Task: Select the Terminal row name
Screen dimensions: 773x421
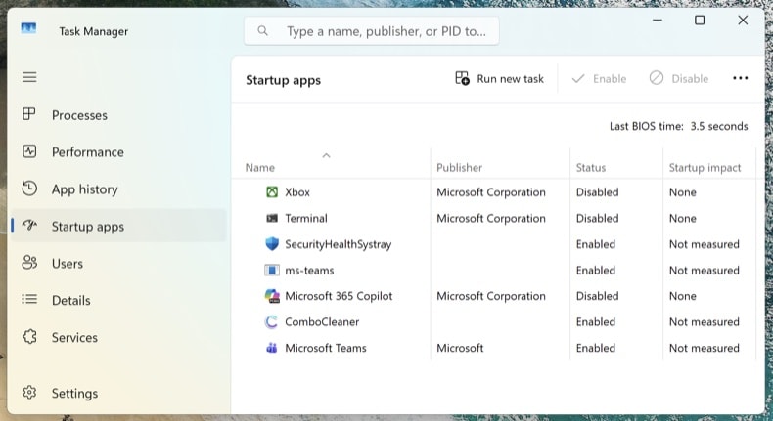Action: click(x=306, y=218)
